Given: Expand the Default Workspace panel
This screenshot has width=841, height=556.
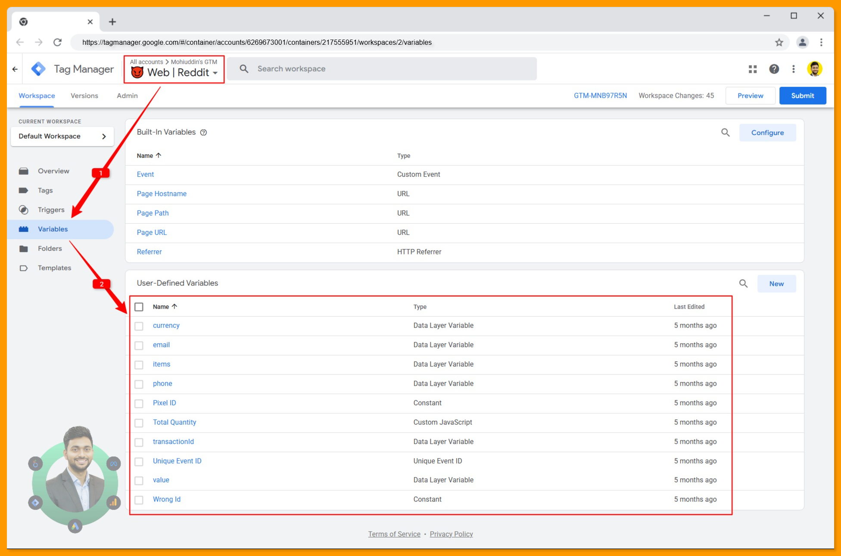Looking at the screenshot, I should pyautogui.click(x=103, y=136).
